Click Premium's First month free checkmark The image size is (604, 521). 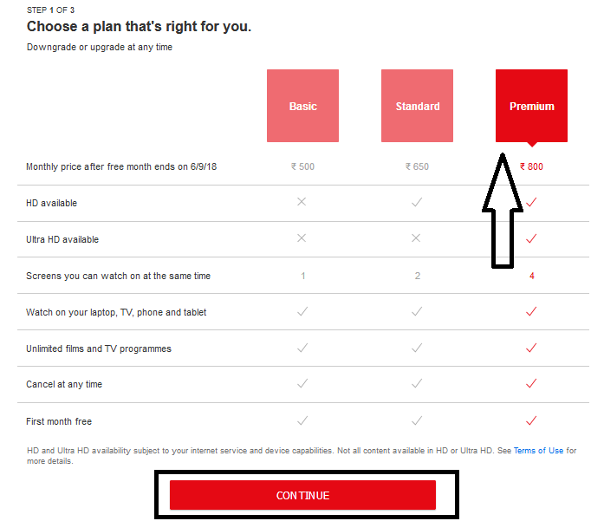tap(531, 420)
